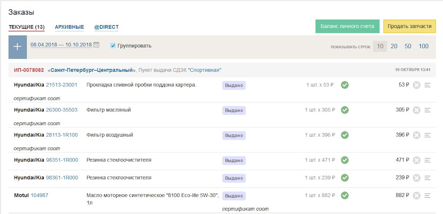Open order ИП-0078082 link
The height and width of the screenshot is (214, 443).
coord(29,70)
